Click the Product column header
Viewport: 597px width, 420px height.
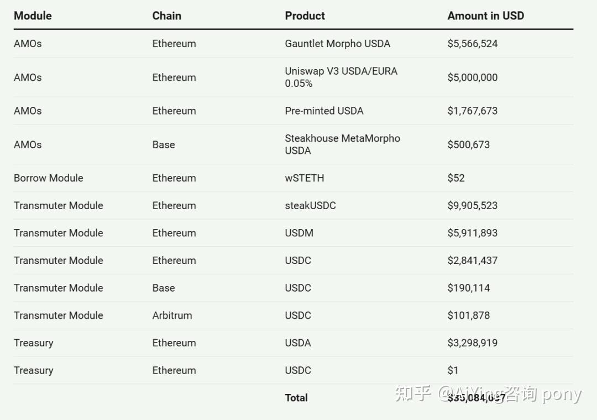click(x=305, y=16)
